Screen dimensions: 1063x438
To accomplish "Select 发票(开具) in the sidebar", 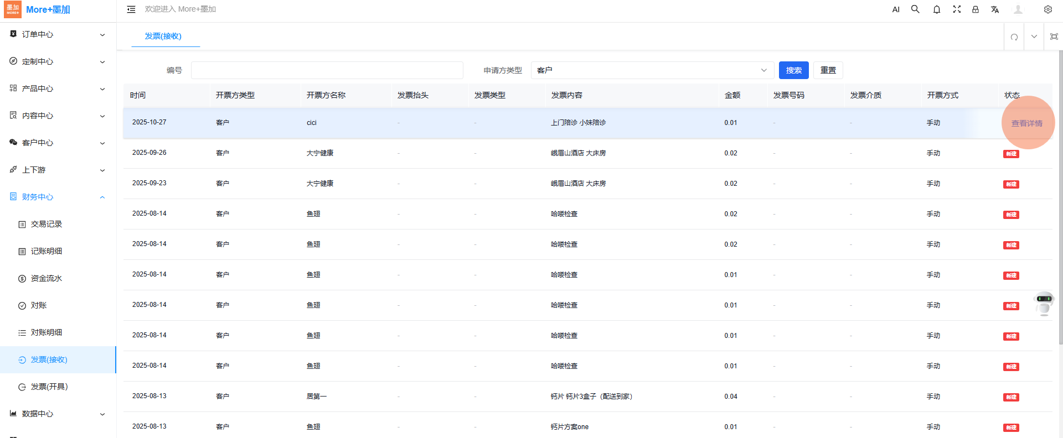I will click(49, 387).
